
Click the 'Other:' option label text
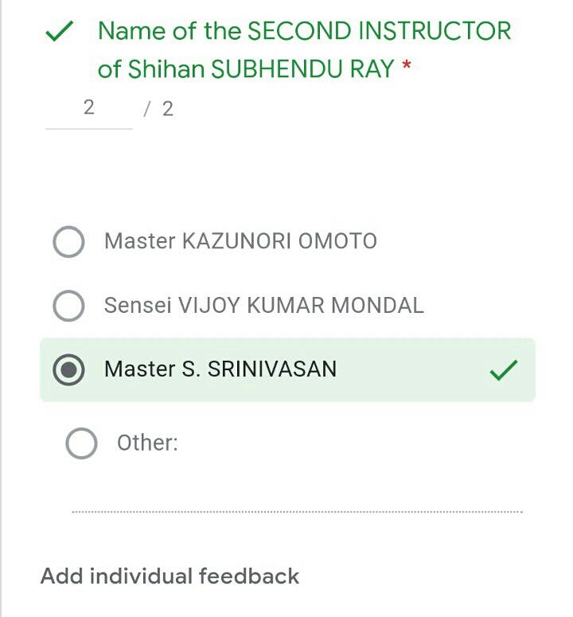click(x=147, y=443)
